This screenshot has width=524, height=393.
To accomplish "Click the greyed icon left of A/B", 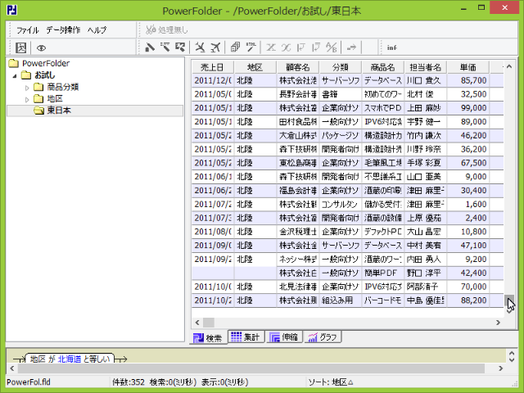I will [316, 47].
